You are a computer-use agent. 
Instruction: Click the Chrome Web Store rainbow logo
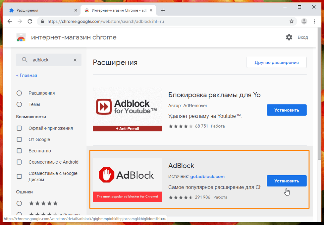[x=21, y=37]
